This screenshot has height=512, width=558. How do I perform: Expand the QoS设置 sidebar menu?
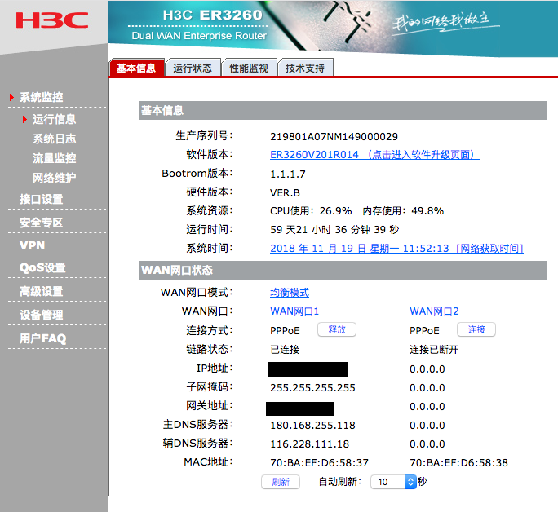42,267
